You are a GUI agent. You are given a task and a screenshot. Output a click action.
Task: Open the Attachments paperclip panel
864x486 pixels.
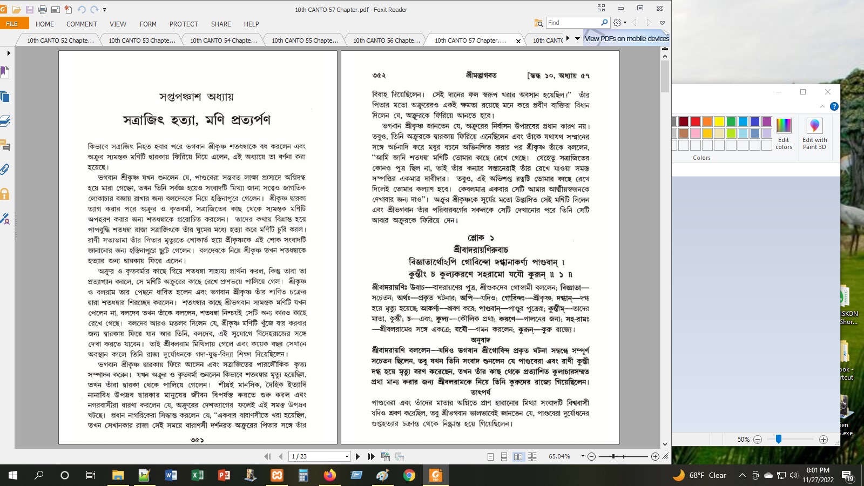tap(5, 170)
